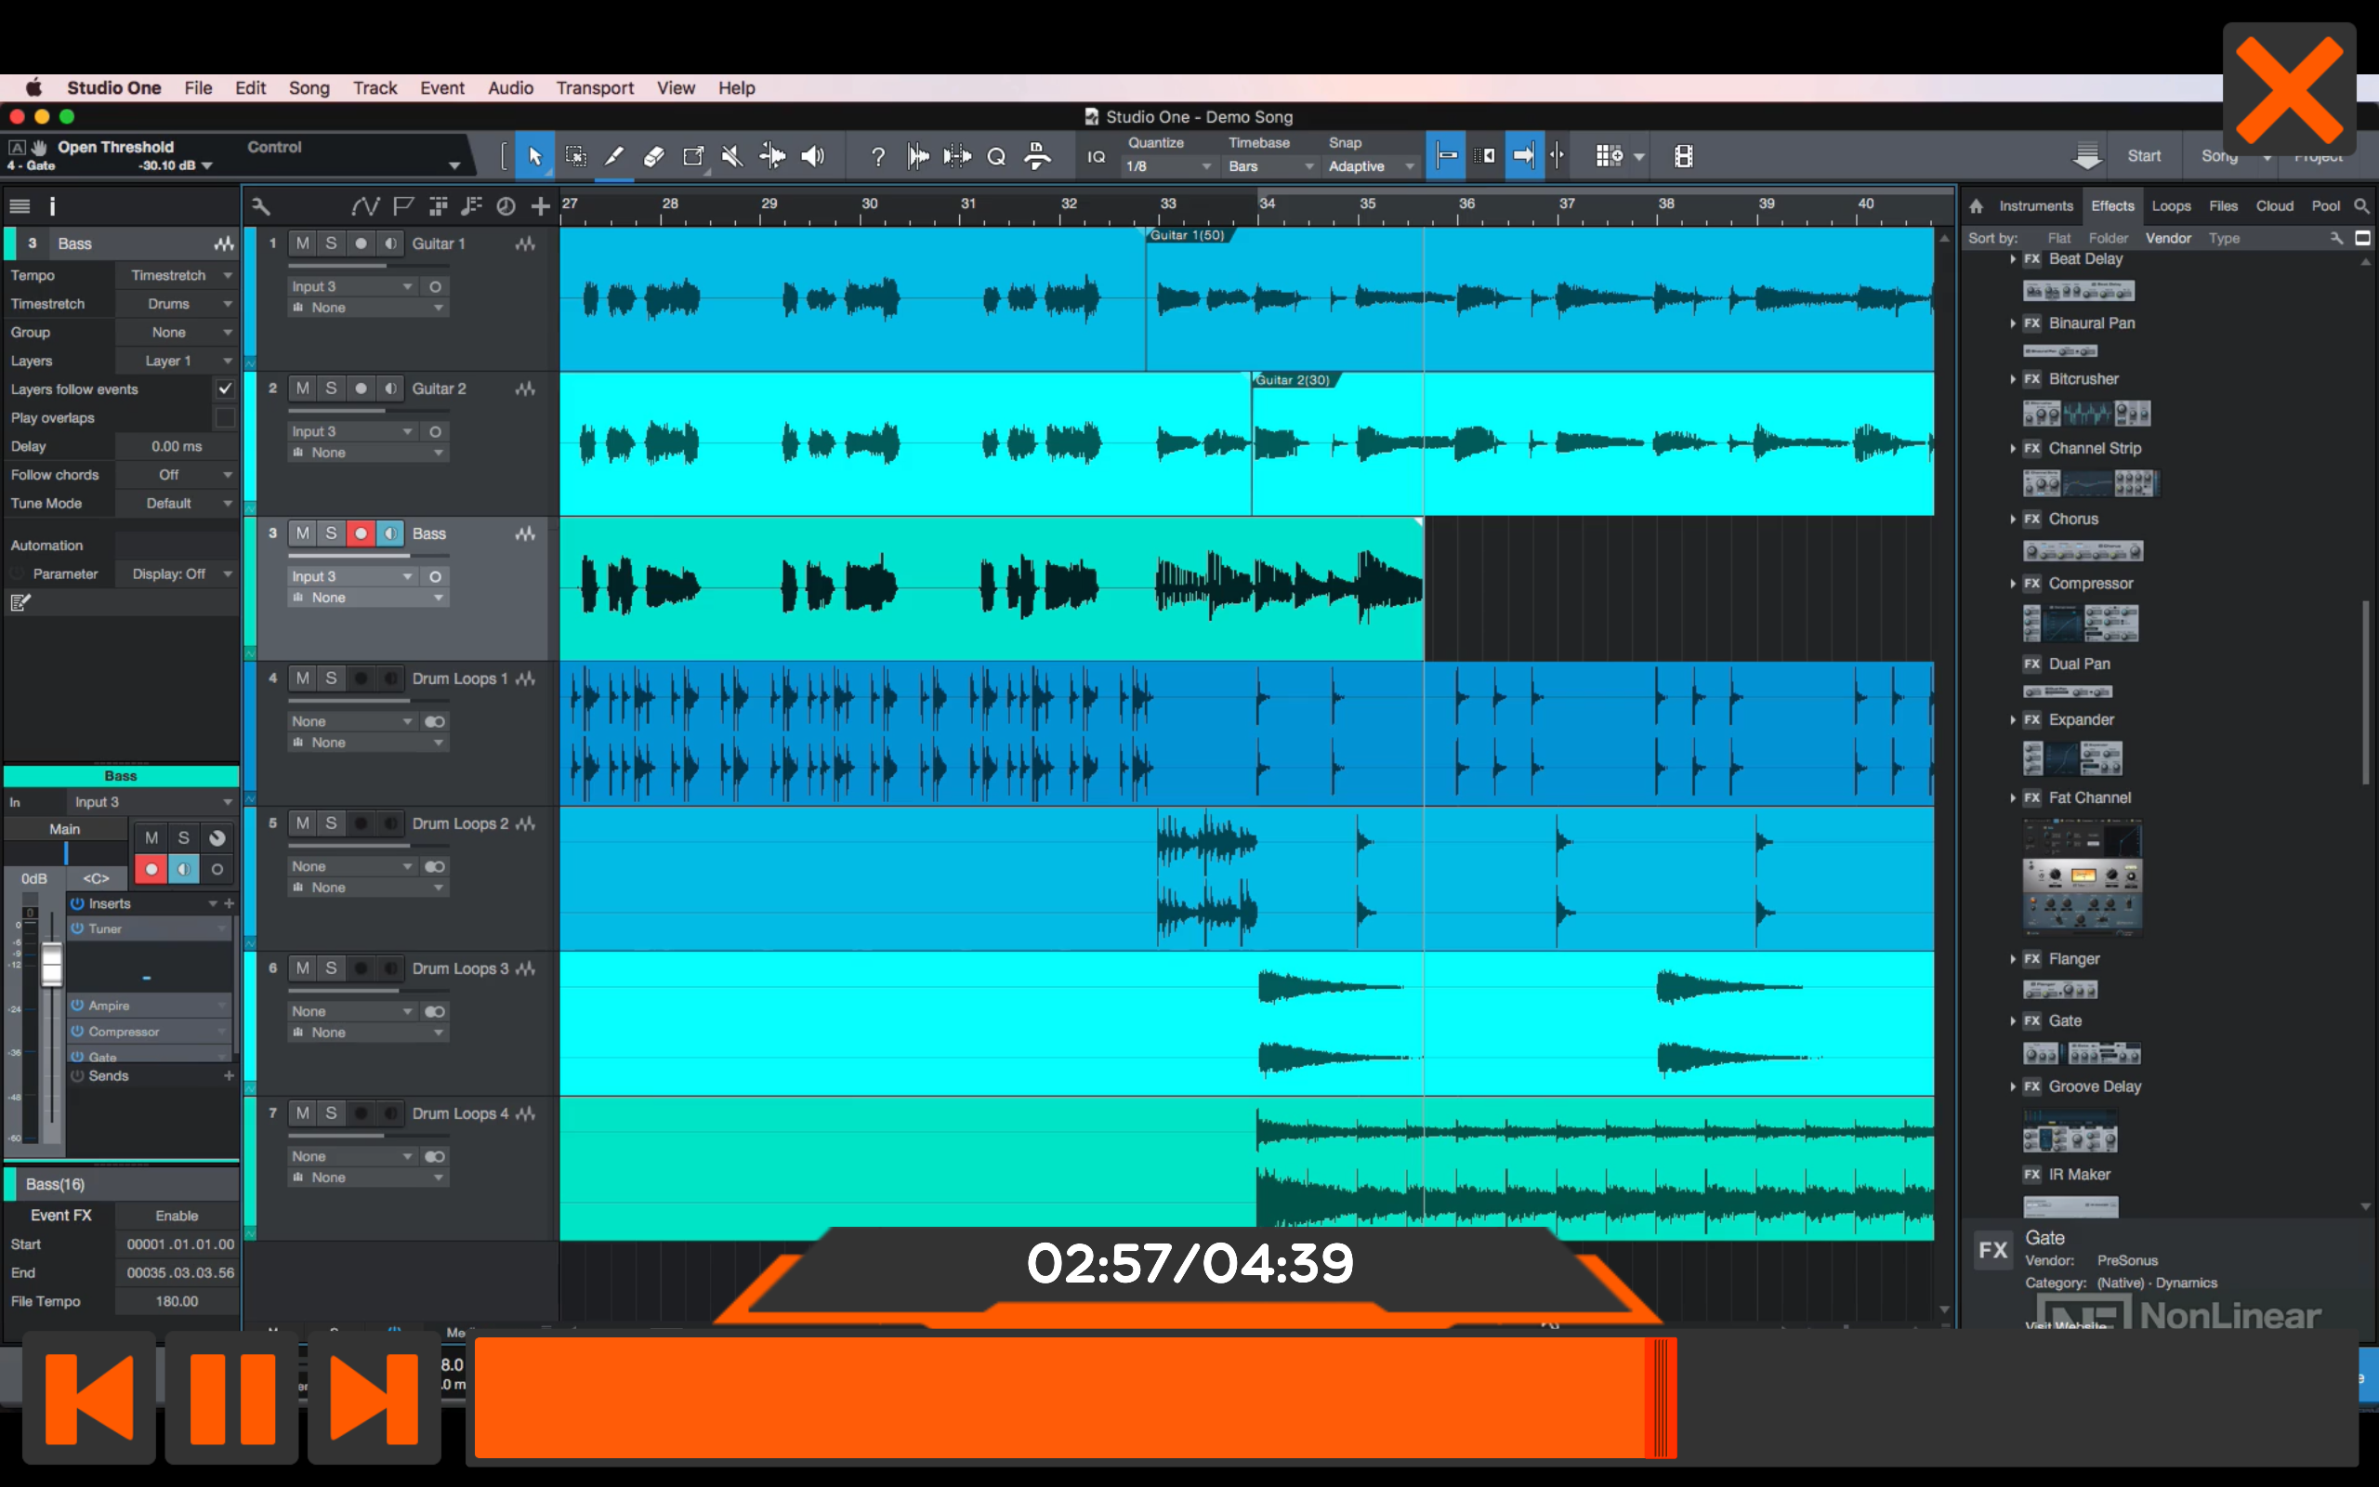Open Tempo Timestretch dropdown in inspector
Viewport: 2379px width, 1487px height.
pos(177,275)
